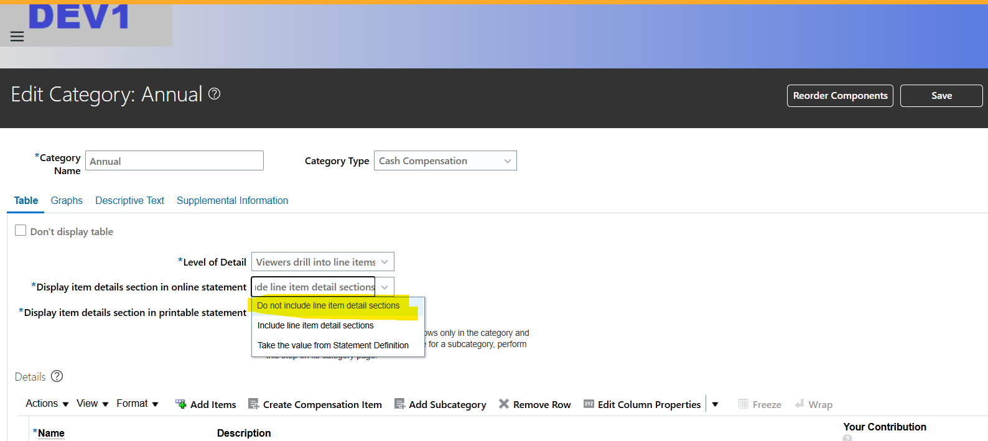Expand the Format menu

coord(137,404)
